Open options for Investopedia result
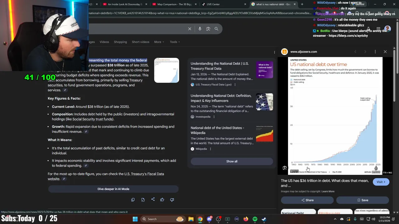Image resolution: width=399 pixels, height=224 pixels. tap(214, 117)
